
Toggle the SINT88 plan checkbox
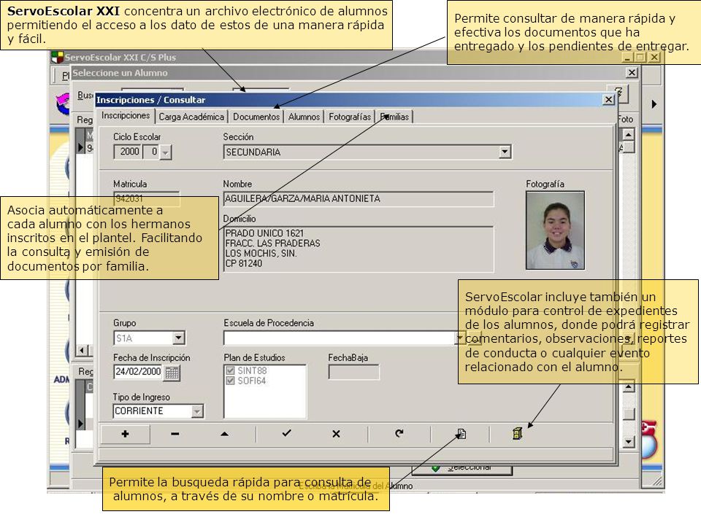230,370
